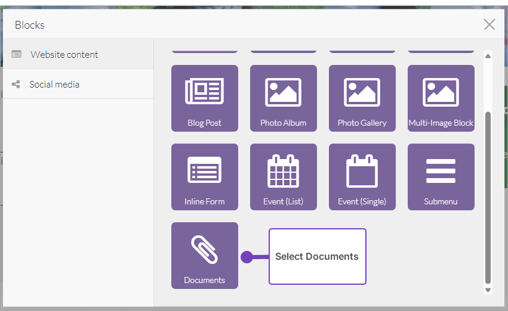Click the Blocks dialog title
The image size is (508, 311).
[x=30, y=25]
